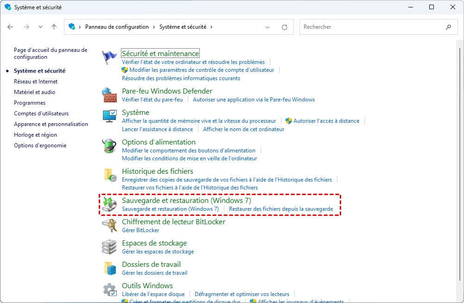Open Historique des fichiers heading
The image size is (464, 303).
(158, 171)
